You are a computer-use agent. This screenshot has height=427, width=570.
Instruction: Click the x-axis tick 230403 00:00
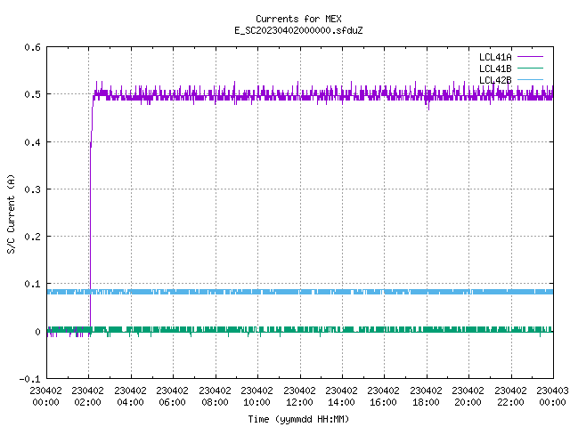552,397
